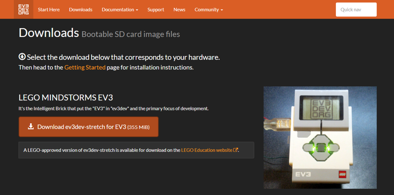The image size is (394, 195).
Task: Click the LEGO MINDSTORMS EV3 heading
Action: (66, 97)
